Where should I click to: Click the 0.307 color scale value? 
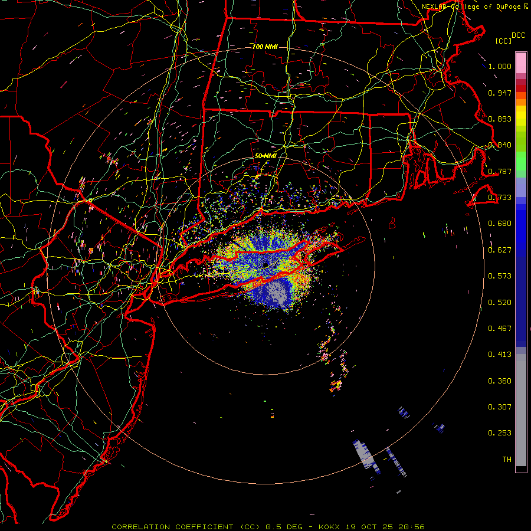point(500,407)
